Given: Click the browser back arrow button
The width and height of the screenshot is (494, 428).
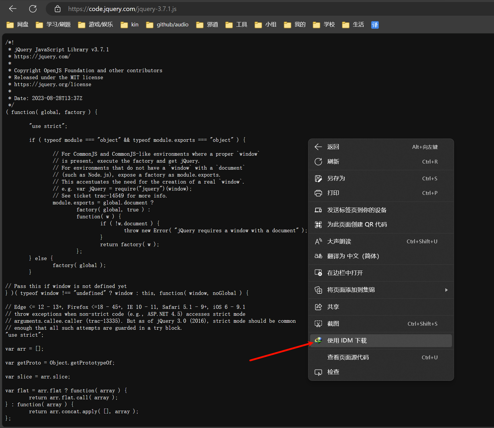Looking at the screenshot, I should point(13,9).
